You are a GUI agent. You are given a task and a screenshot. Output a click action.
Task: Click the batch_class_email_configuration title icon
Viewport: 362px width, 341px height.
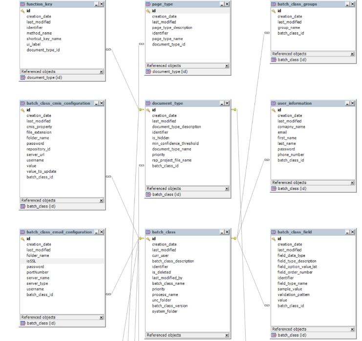22,232
